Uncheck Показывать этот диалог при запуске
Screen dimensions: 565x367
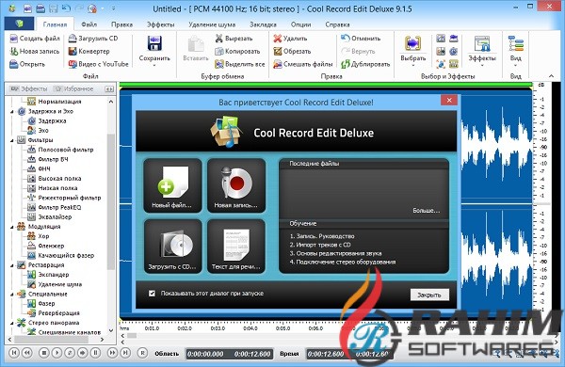[152, 294]
